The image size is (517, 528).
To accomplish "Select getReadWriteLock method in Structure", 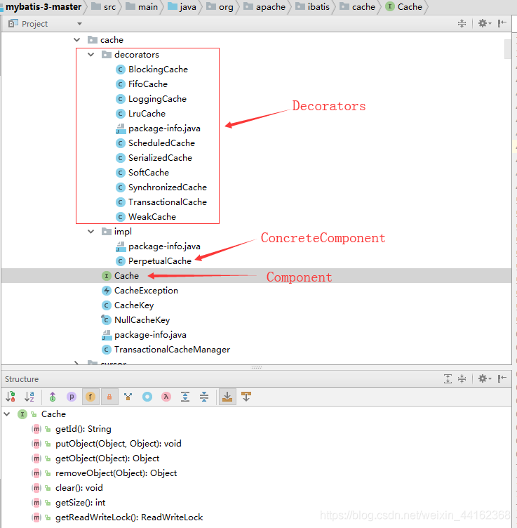I will (x=129, y=517).
